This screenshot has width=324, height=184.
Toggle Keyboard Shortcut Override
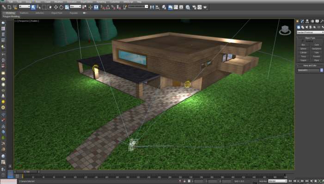[x=96, y=7]
